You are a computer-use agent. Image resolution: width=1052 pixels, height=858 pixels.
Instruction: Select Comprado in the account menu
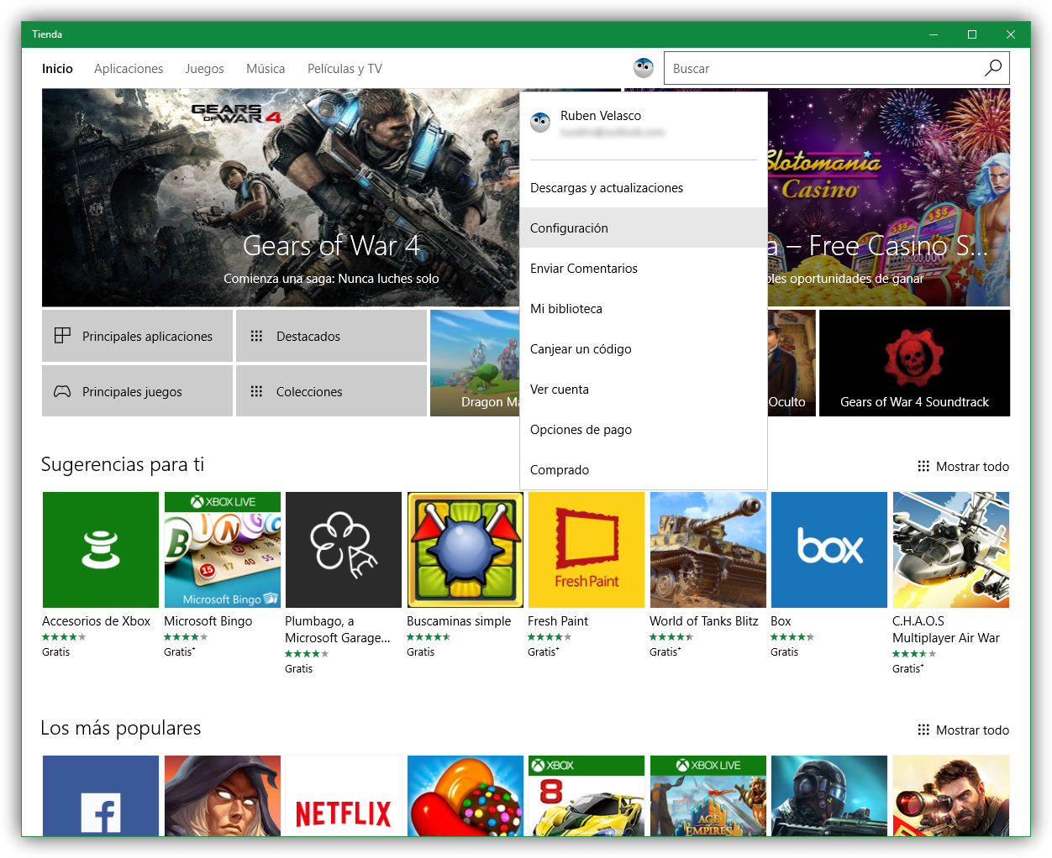[644, 470]
